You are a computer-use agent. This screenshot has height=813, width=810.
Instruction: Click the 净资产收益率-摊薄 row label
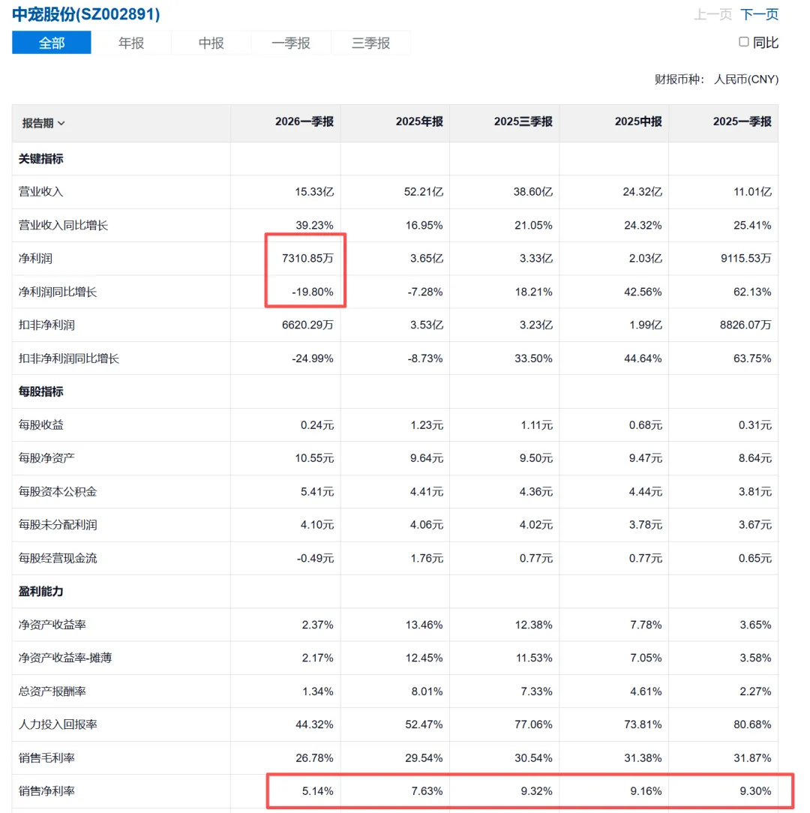65,658
